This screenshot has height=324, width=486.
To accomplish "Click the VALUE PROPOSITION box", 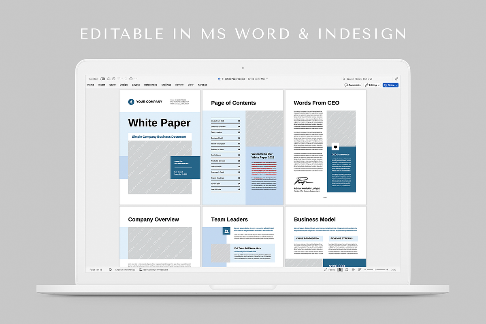I will [308, 239].
